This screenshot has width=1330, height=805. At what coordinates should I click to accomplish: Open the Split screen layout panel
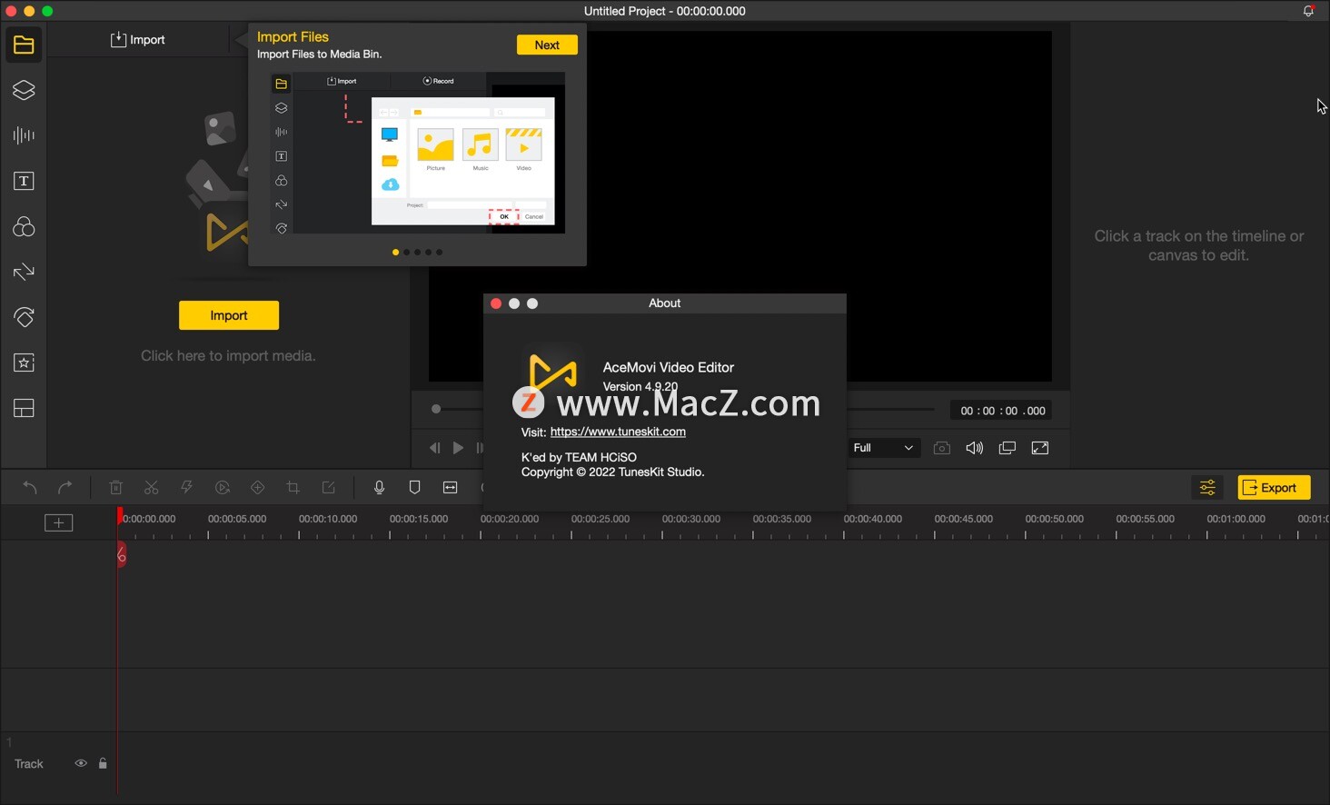pos(24,408)
